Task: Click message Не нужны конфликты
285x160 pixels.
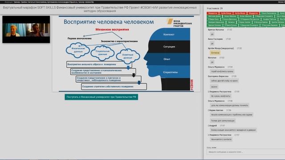Action: [x=220, y=96]
